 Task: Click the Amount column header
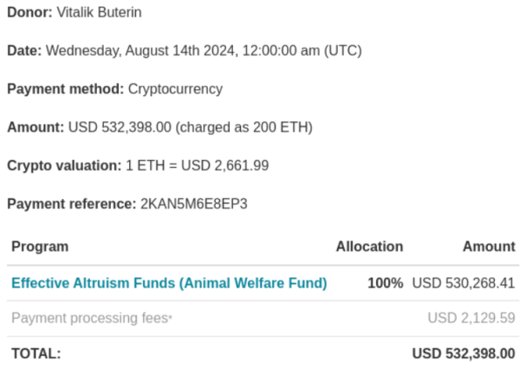489,247
